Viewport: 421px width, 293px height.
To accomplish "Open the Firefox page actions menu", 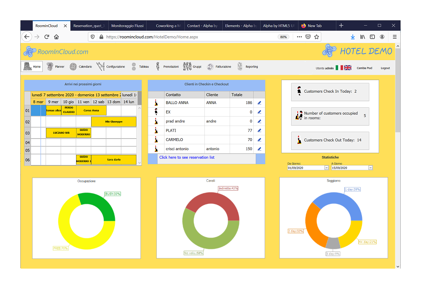I will [x=299, y=37].
